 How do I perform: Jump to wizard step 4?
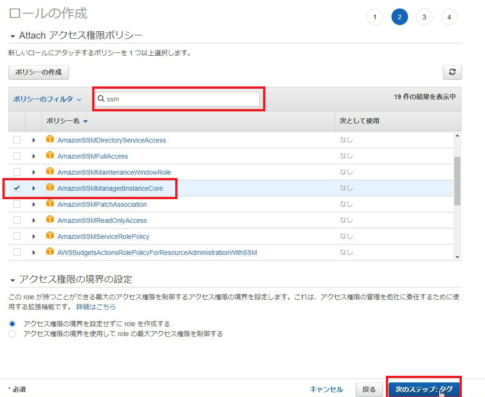[x=449, y=17]
